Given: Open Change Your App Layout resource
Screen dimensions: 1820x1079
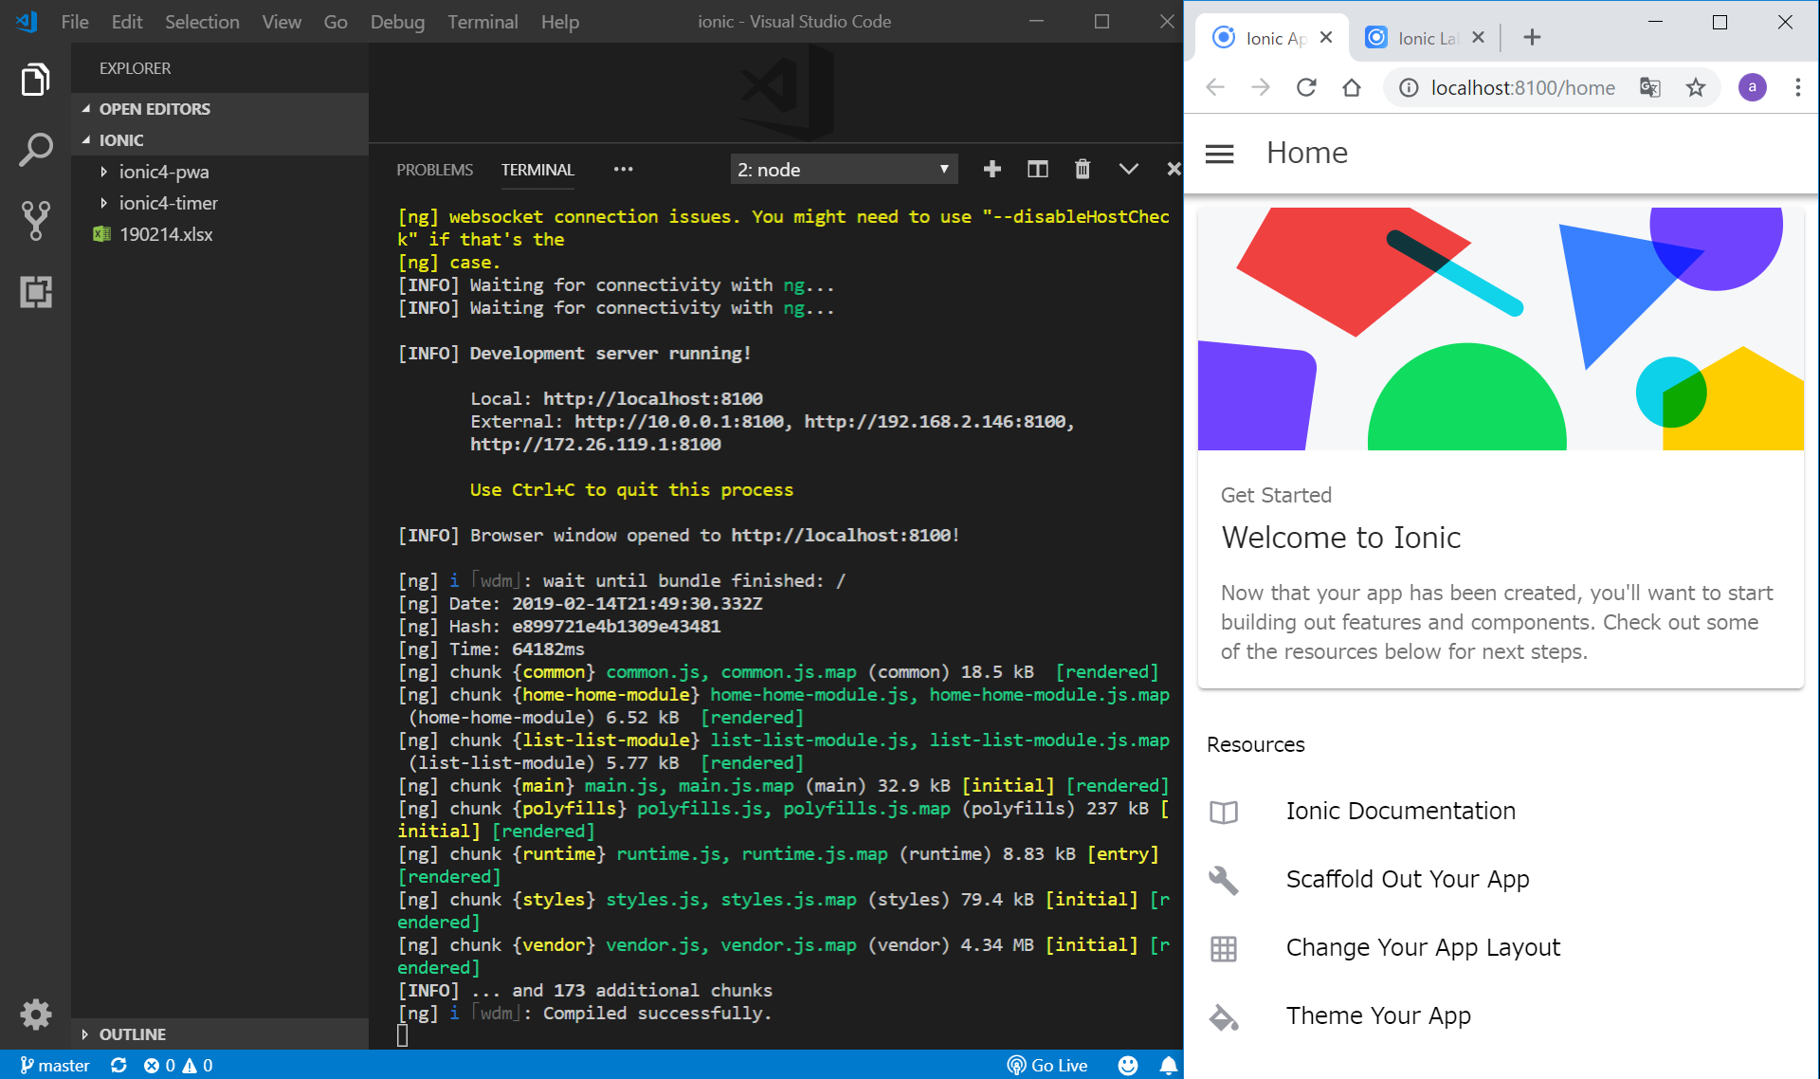Looking at the screenshot, I should tap(1501, 947).
